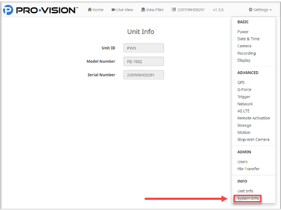This screenshot has width=281, height=210.
Task: Click the INFO section header
Action: pos(242,181)
